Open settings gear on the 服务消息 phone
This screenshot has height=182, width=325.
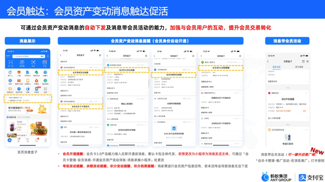[x=307, y=61]
